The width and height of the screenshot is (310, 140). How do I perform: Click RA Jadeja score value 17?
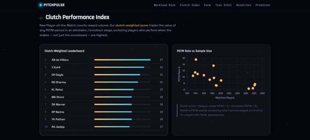click(161, 127)
